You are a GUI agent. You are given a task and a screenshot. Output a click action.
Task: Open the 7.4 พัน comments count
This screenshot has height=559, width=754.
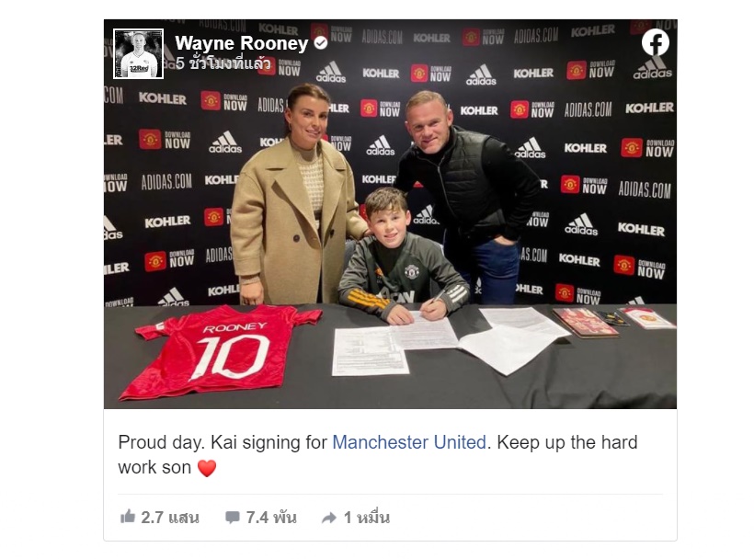[x=271, y=518]
